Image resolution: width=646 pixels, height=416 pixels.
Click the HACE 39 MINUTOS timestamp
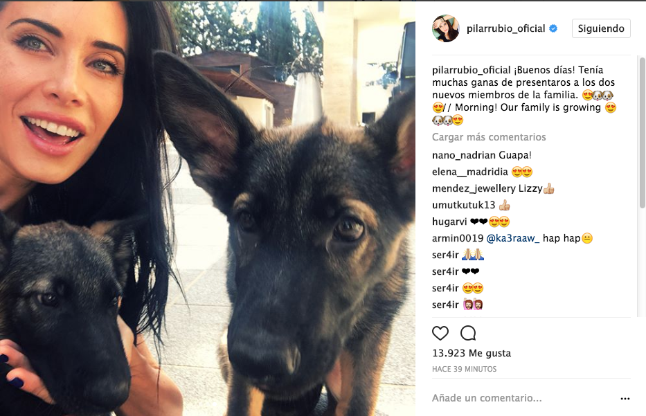(x=464, y=369)
